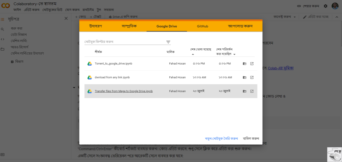
Task: Close the সূচিপত্র panel
Action: 66,19
